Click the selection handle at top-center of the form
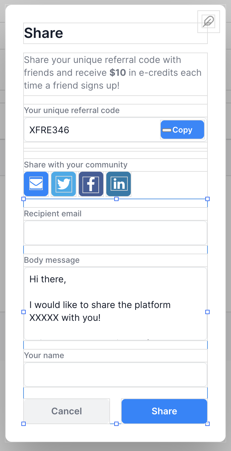 116,199
